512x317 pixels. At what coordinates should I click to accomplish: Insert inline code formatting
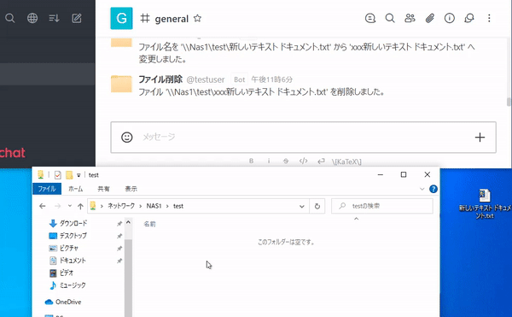pyautogui.click(x=303, y=161)
